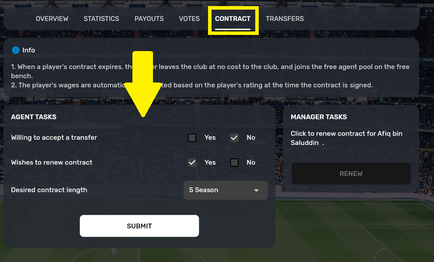
Task: Go to the PAYOUTS tab
Action: point(149,19)
